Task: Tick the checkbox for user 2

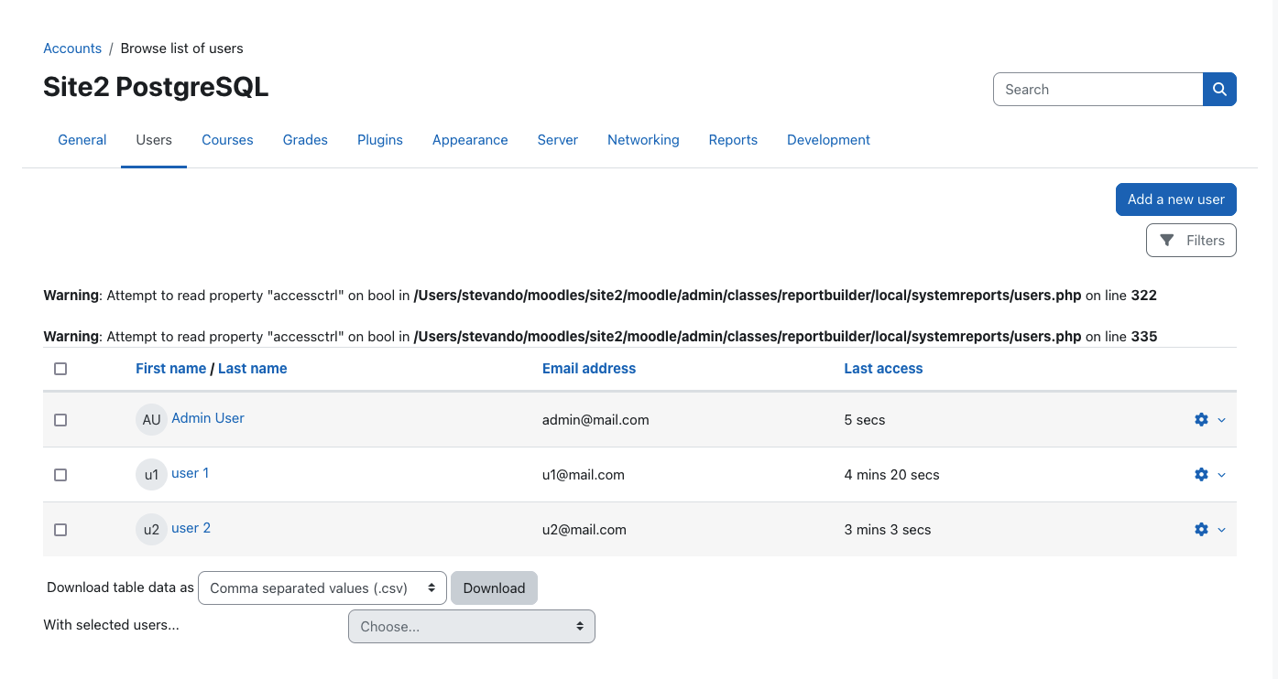Action: point(60,530)
